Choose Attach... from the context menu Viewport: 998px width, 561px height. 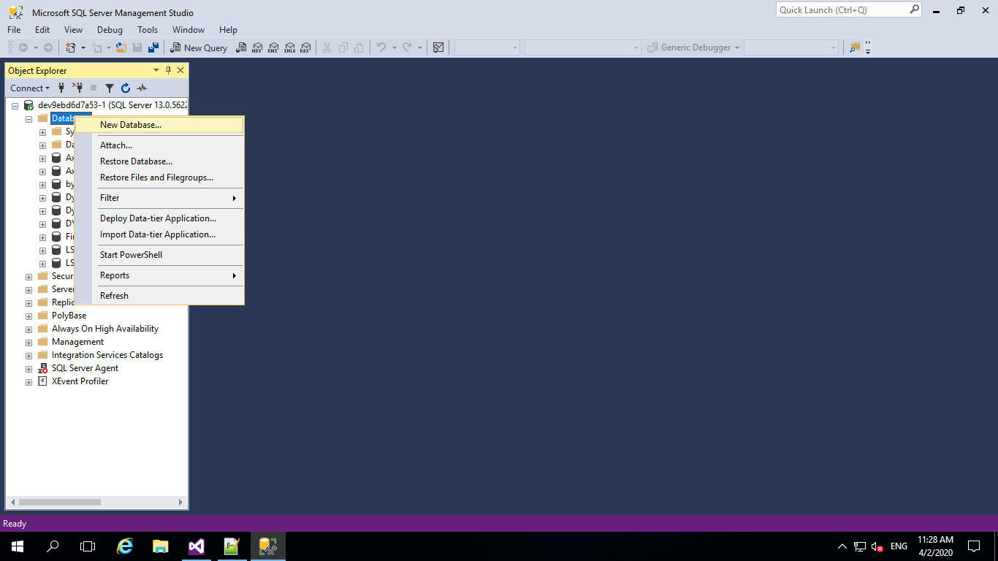pyautogui.click(x=159, y=145)
